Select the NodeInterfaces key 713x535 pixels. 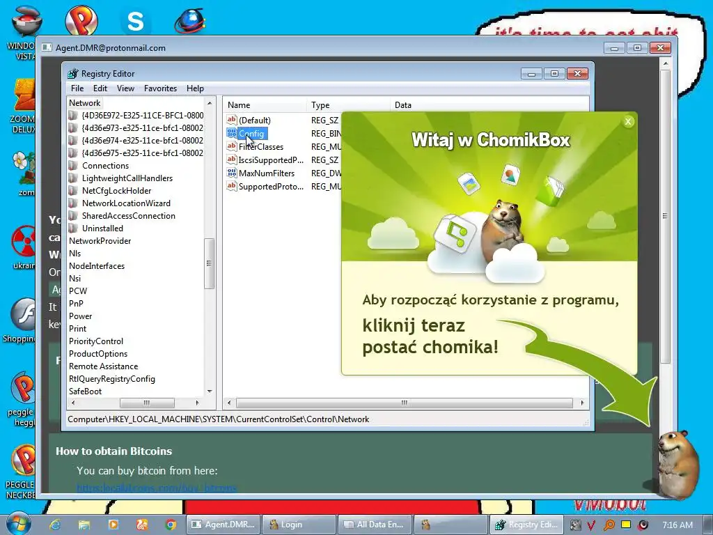(x=97, y=265)
